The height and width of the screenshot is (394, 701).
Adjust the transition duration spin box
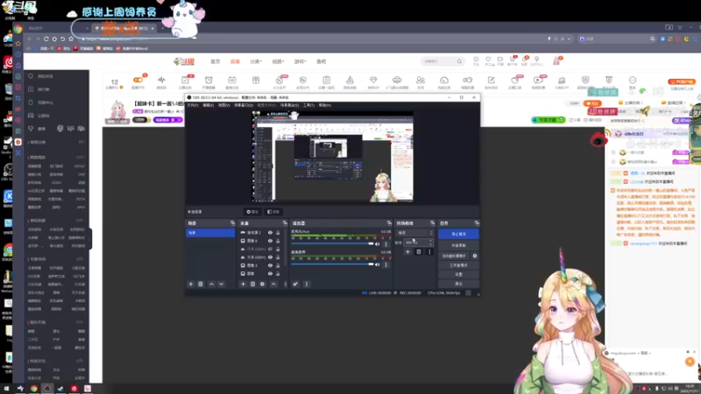tap(419, 243)
